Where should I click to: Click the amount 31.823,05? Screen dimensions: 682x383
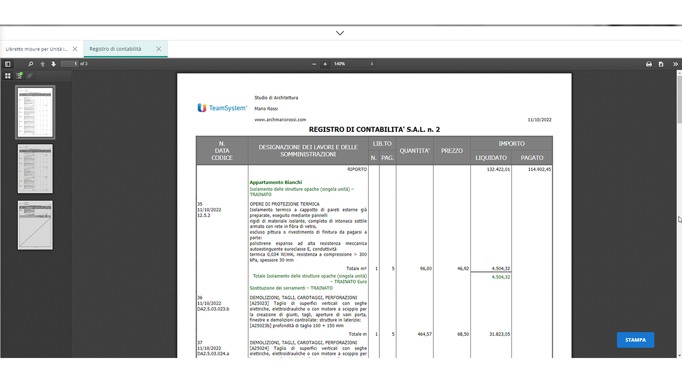point(499,334)
